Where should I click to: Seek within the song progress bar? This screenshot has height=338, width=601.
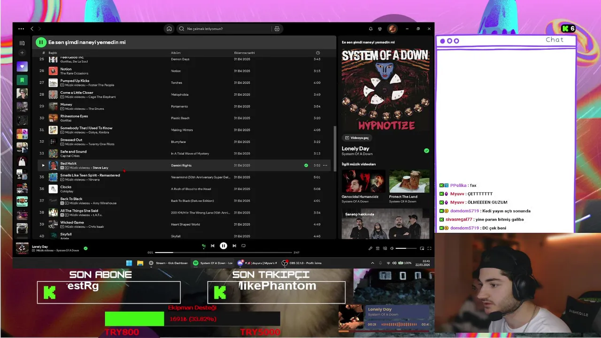(x=223, y=253)
